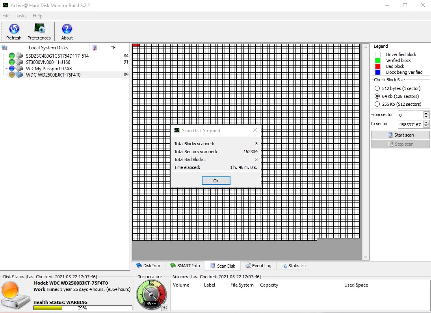
Task: Select the ST3000VN000-1HJ166 disk
Action: (48, 62)
